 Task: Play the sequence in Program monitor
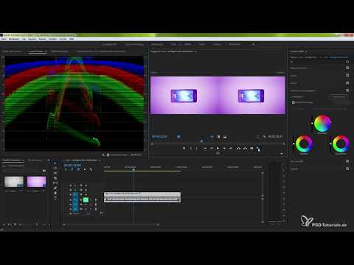218,149
